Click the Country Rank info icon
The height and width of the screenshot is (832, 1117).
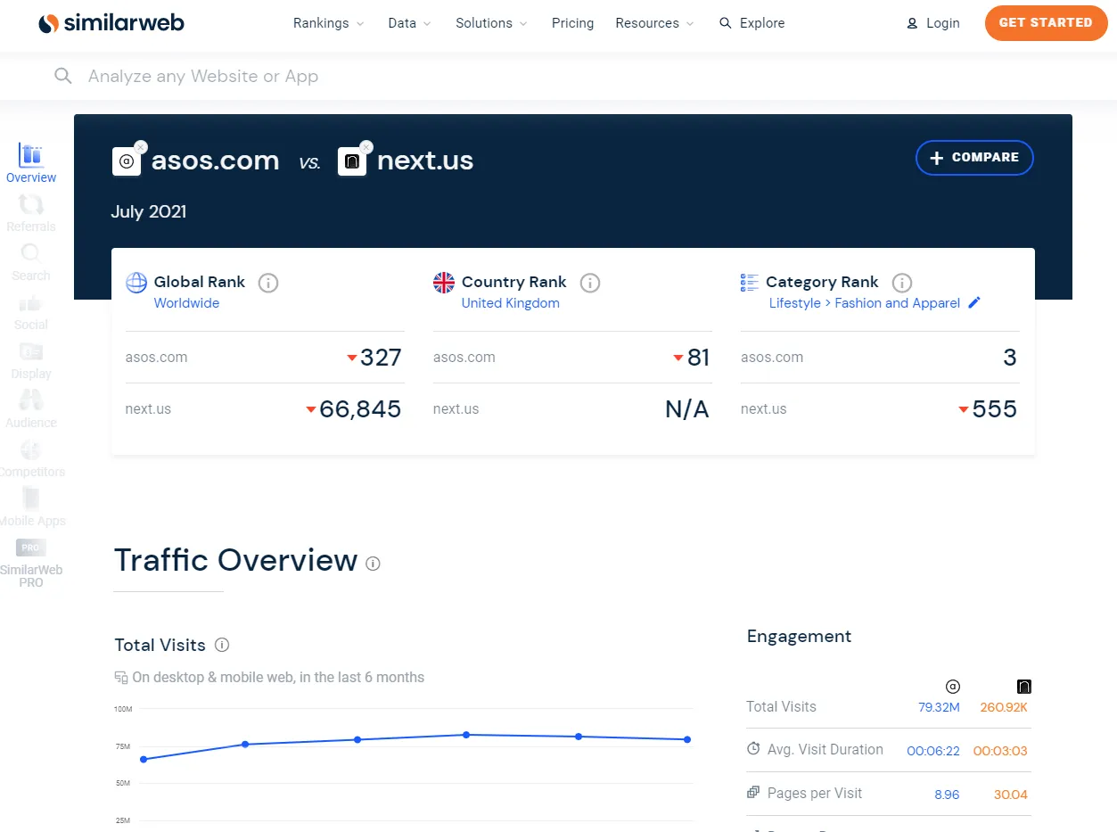click(x=590, y=283)
